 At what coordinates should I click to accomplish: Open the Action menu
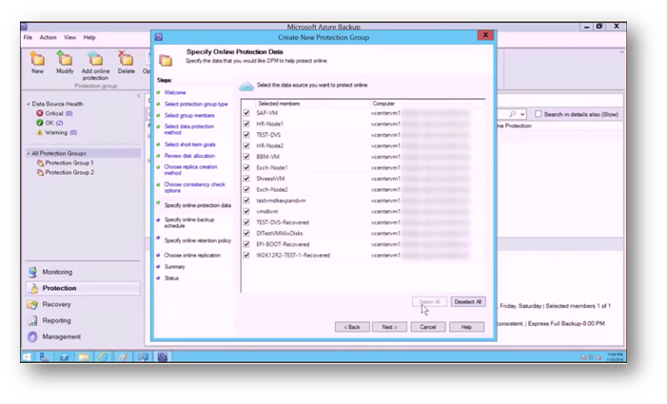click(49, 37)
